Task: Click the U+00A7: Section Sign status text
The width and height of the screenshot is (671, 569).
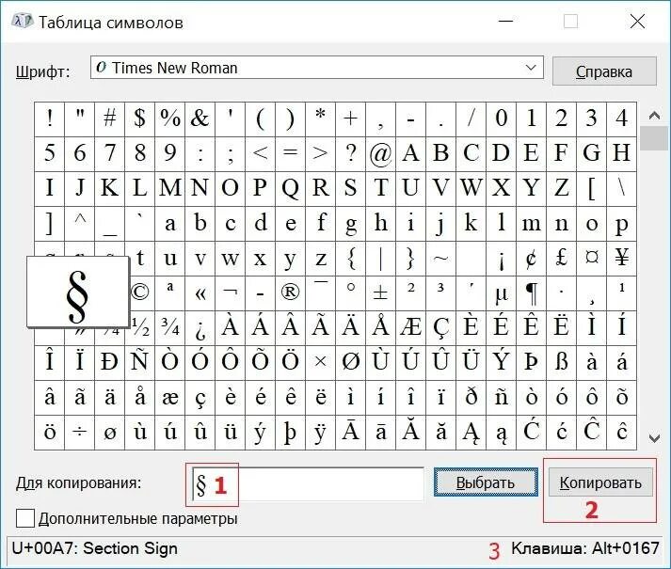Action: pyautogui.click(x=94, y=548)
